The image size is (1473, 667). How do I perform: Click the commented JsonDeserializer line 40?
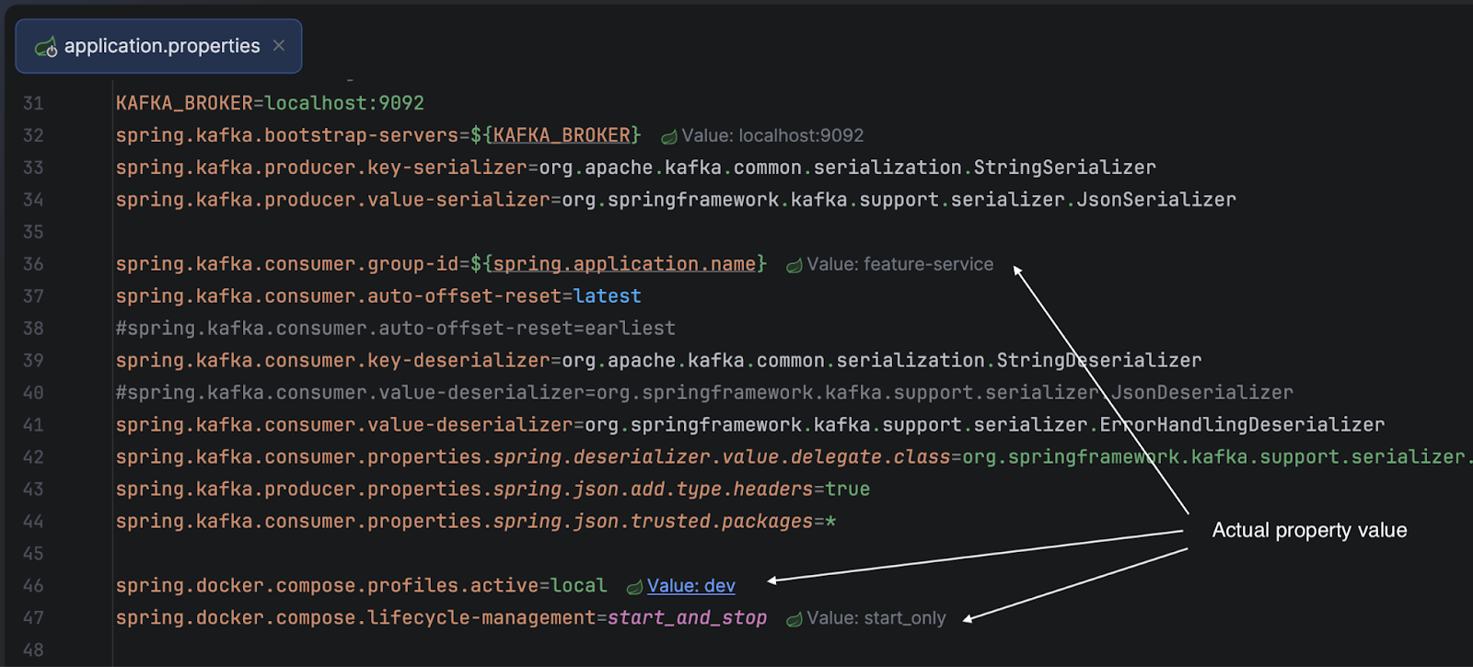(x=704, y=393)
